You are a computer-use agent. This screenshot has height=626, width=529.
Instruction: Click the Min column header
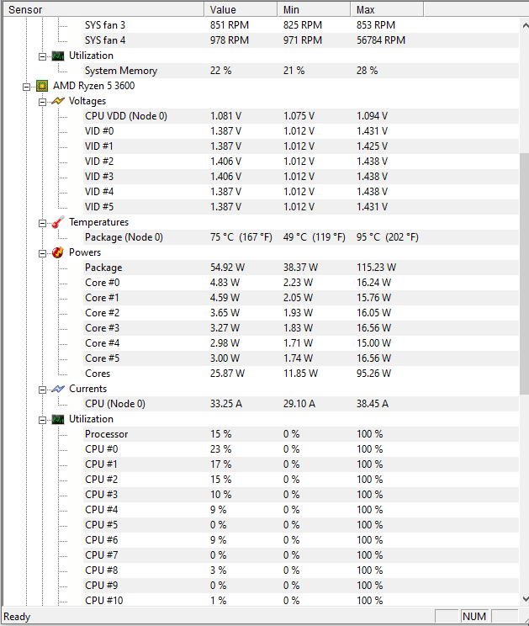tap(314, 9)
